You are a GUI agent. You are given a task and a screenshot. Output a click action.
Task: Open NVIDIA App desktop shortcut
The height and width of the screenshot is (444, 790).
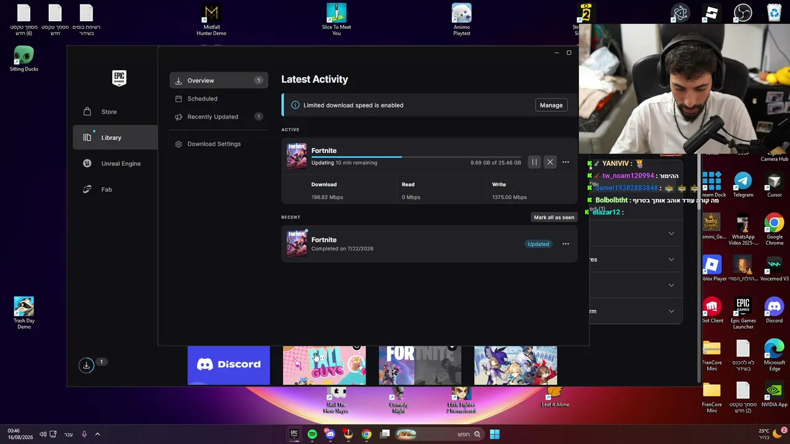click(774, 395)
